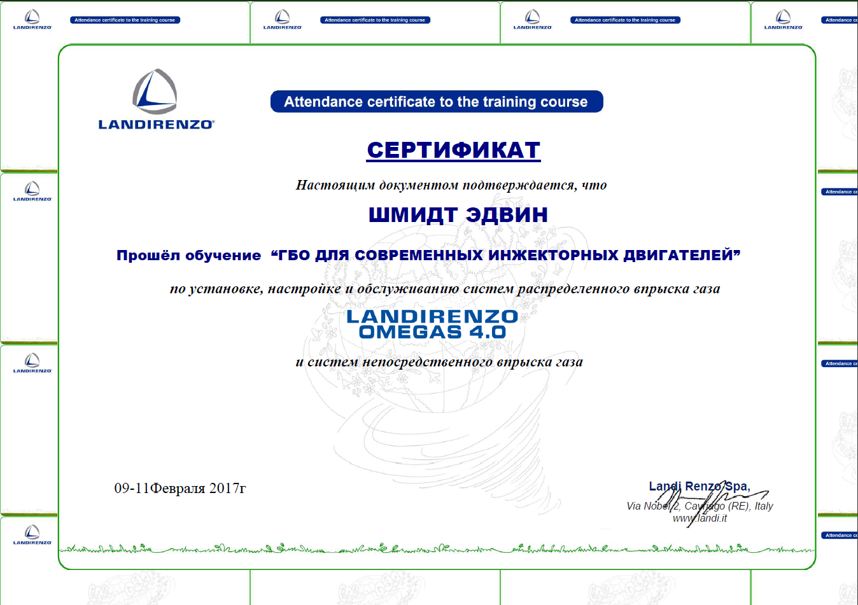The width and height of the screenshot is (858, 605).
Task: Click the large blue 'Attendance certificate to the training course' banner
Action: [437, 102]
